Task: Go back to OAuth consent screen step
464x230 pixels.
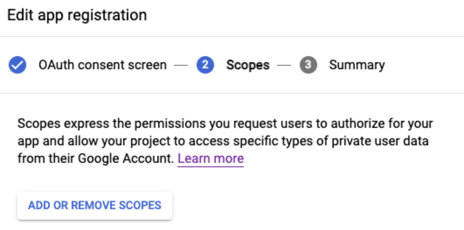Action: (102, 65)
